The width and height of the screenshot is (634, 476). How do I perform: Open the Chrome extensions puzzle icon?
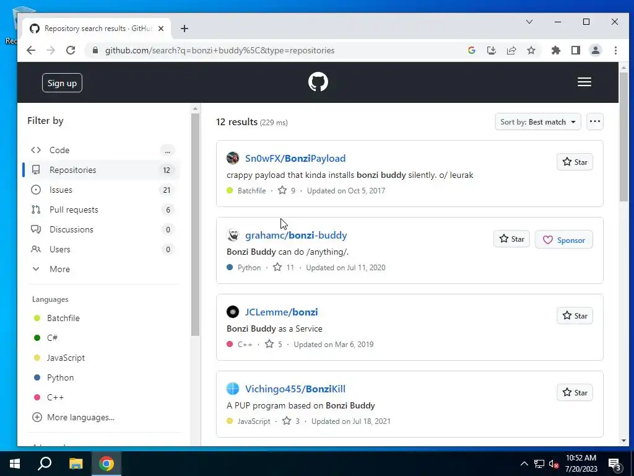click(x=556, y=50)
